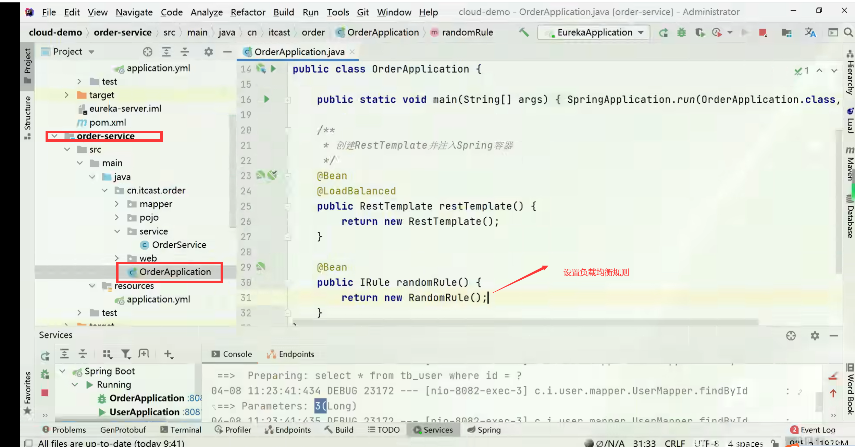
Task: Toggle the Project tool window sidebar button
Action: click(27, 65)
